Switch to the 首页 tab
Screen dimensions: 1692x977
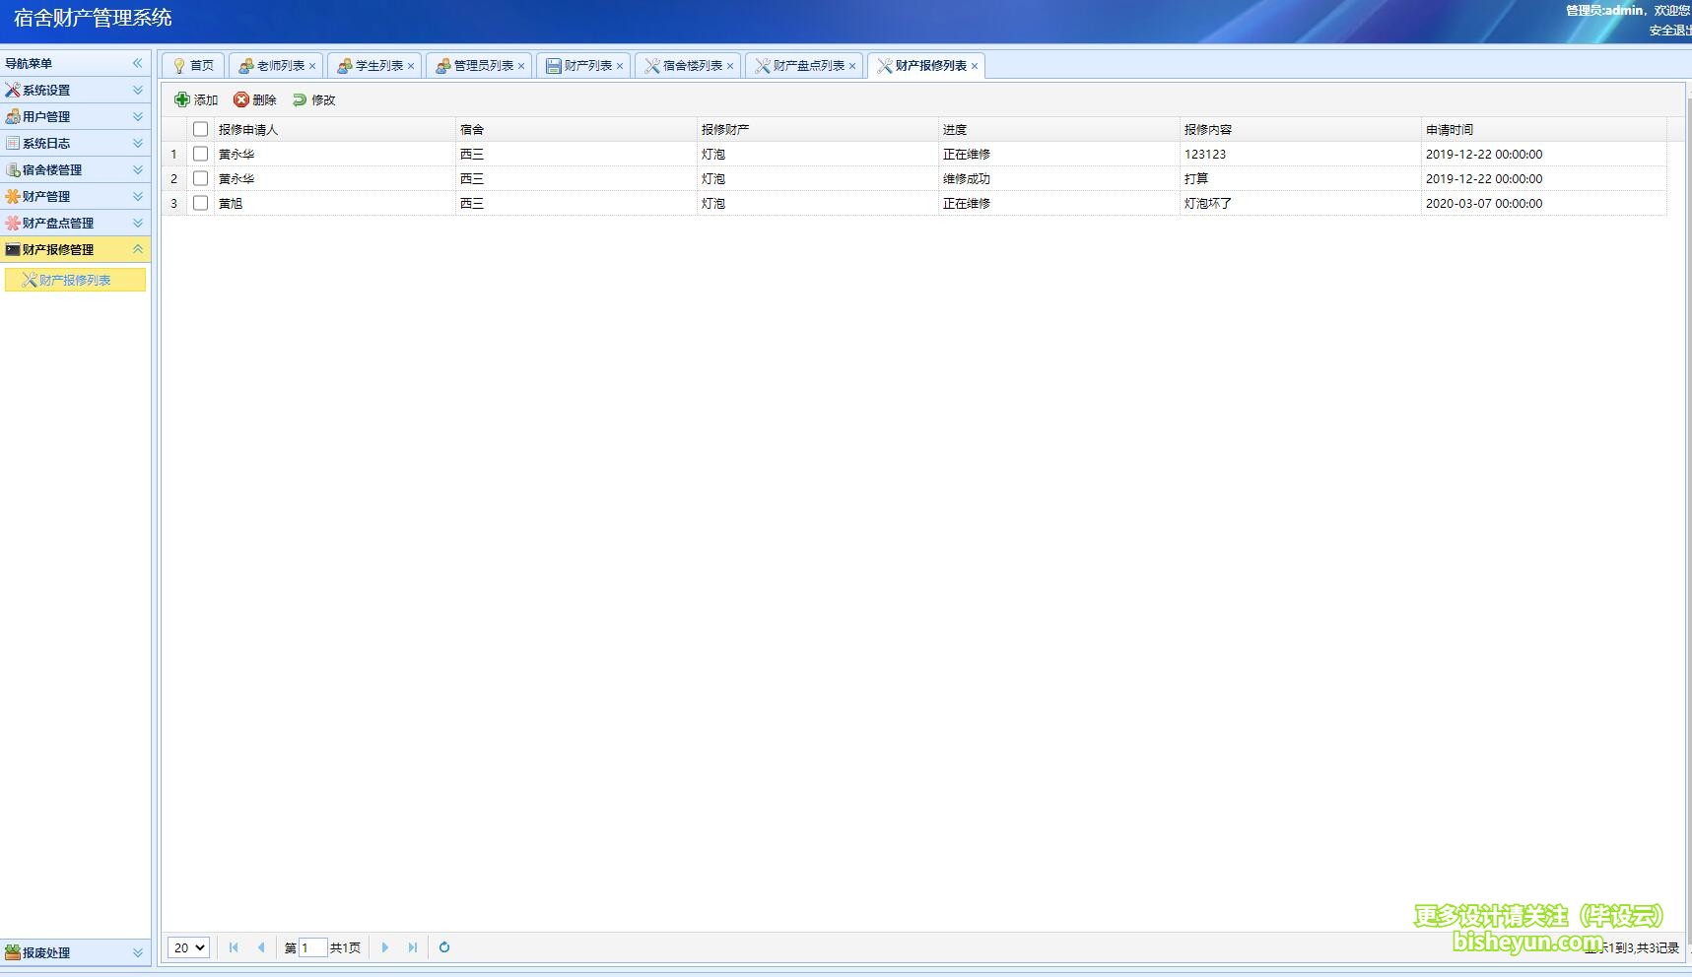pyautogui.click(x=193, y=66)
